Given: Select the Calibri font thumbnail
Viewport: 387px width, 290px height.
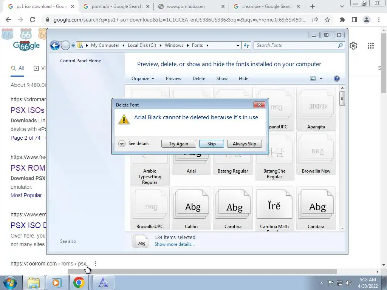Looking at the screenshot, I should tap(191, 208).
